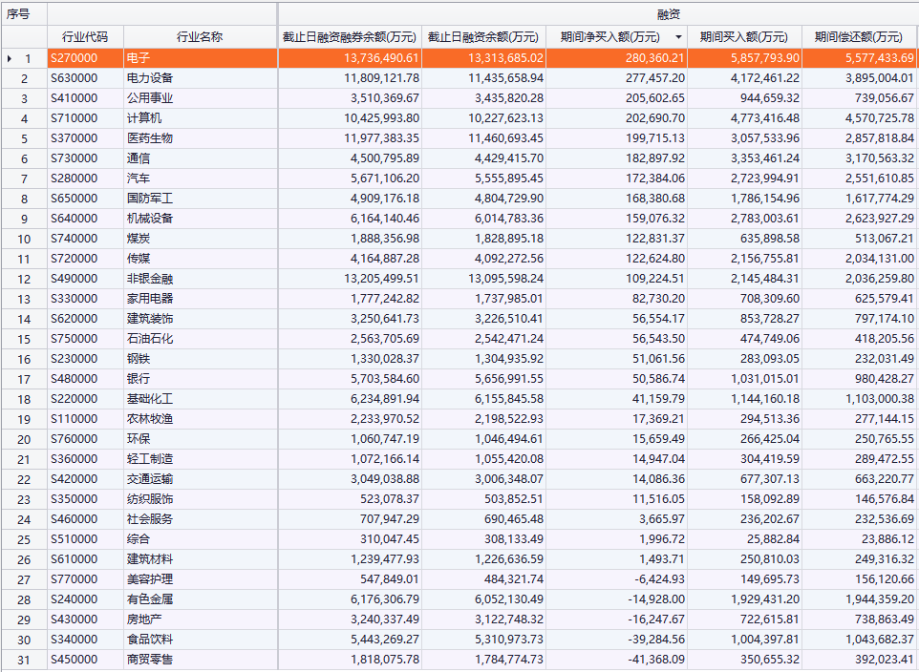
Task: Select the 截止日融资融券余额(万元) column header
Action: (x=350, y=37)
